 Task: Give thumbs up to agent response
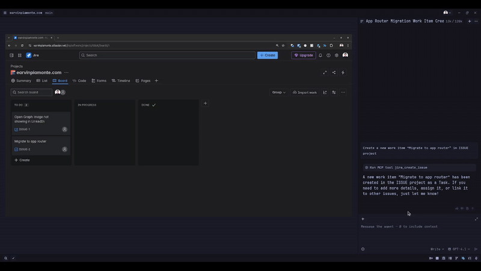click(457, 208)
